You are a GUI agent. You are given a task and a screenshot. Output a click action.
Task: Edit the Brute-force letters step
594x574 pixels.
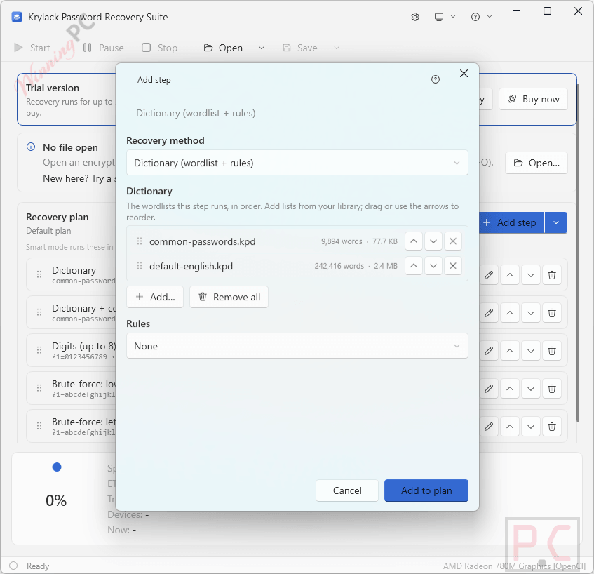[489, 427]
